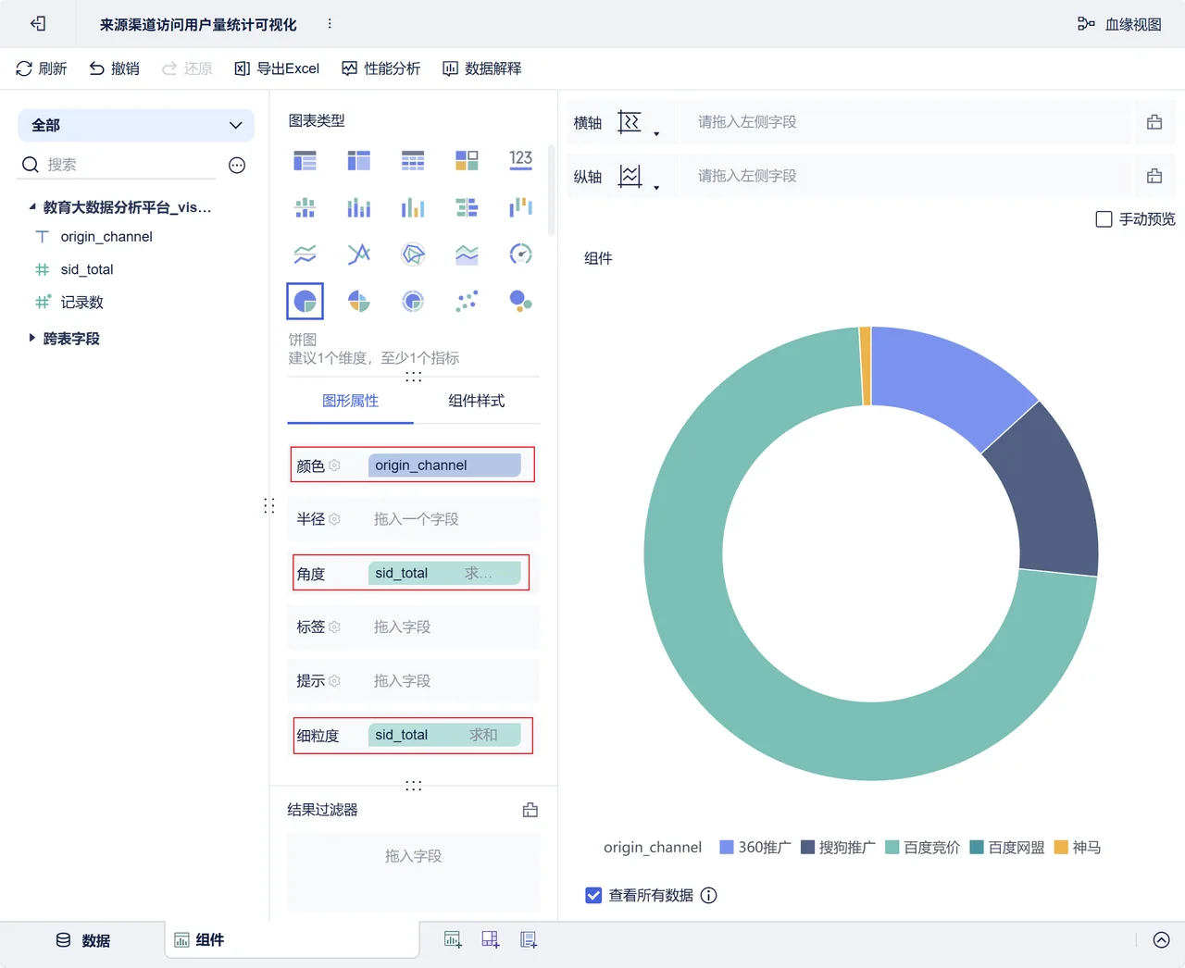Click the 360推广 legend color swatch
Screen dimensions: 1185x968
pos(727,848)
